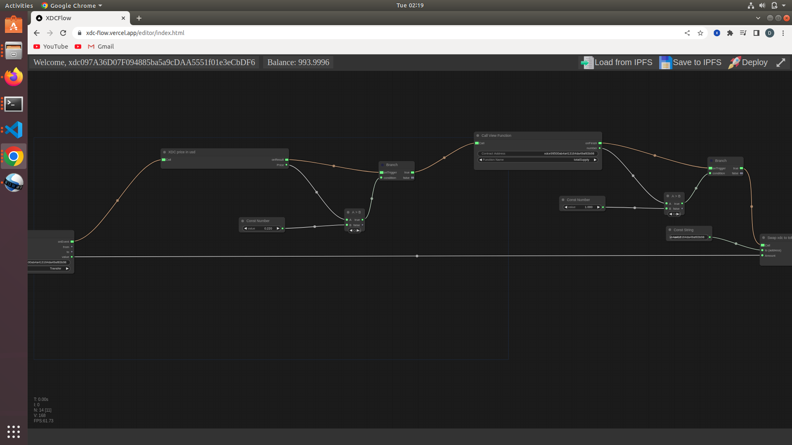Bookmark this page with the star icon
The width and height of the screenshot is (792, 445).
click(700, 33)
